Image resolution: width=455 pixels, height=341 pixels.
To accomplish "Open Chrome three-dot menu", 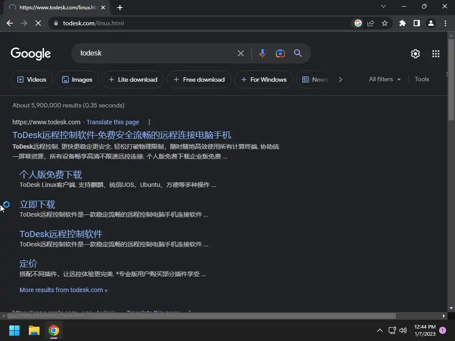I will click(x=445, y=23).
